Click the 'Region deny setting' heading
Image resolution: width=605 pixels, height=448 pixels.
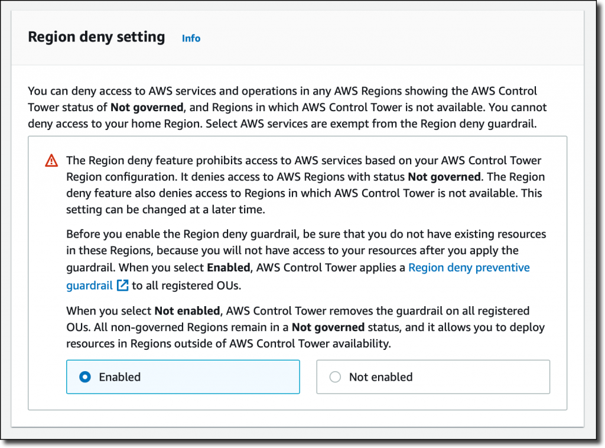[96, 37]
